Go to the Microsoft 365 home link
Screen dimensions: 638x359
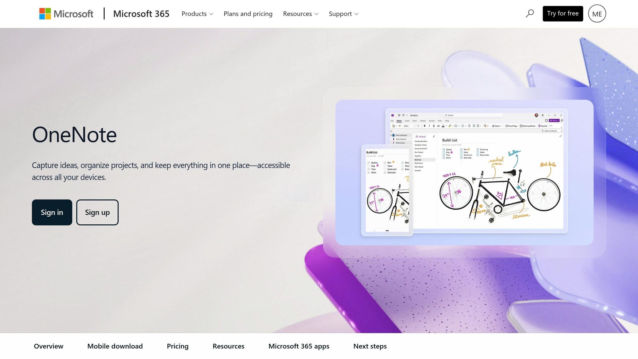point(141,14)
